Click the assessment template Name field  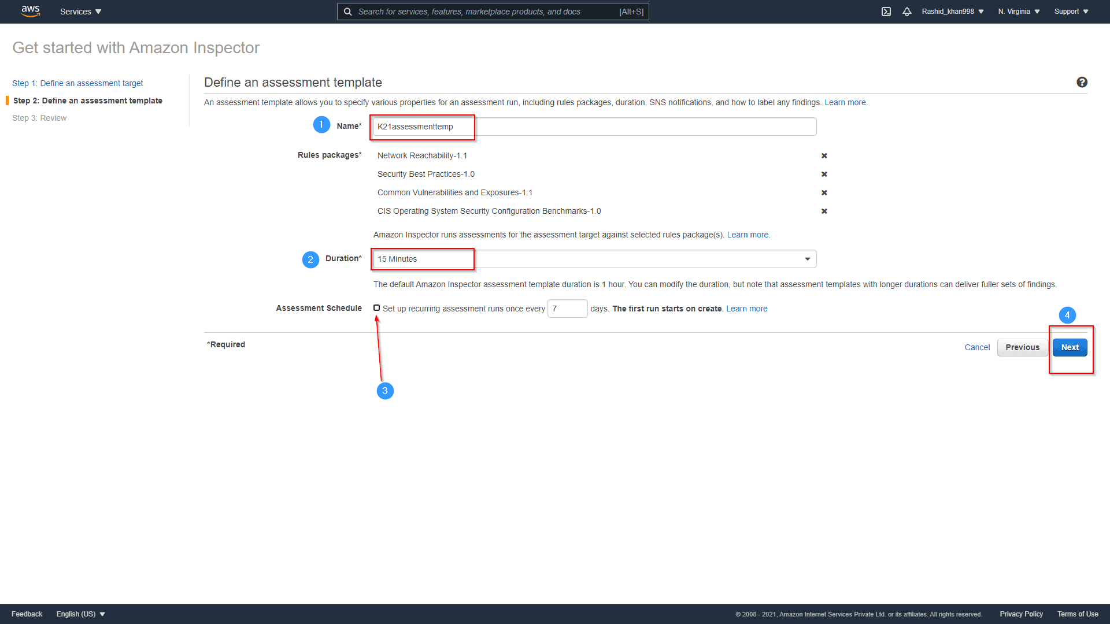click(578, 126)
